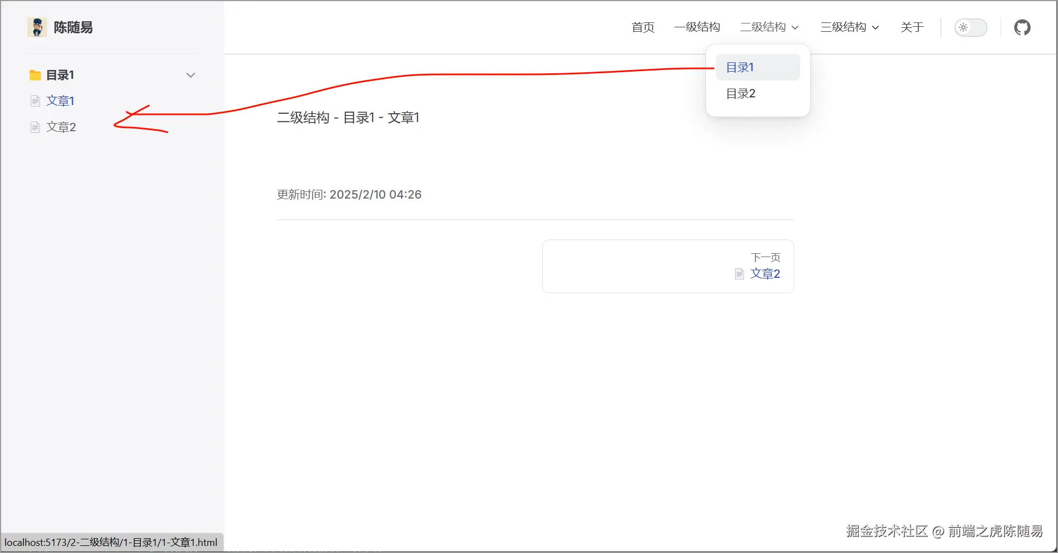This screenshot has height=553, width=1058.
Task: Click 关于 in the navigation bar
Action: (x=912, y=27)
